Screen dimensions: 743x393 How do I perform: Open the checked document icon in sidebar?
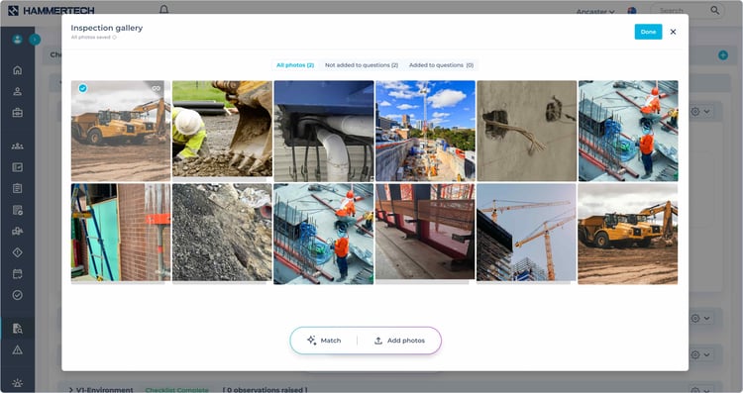point(18,210)
